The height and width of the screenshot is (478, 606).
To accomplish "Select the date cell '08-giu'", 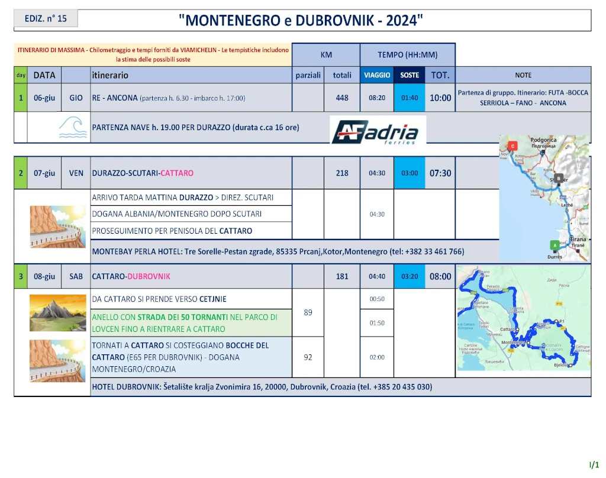I will [44, 276].
